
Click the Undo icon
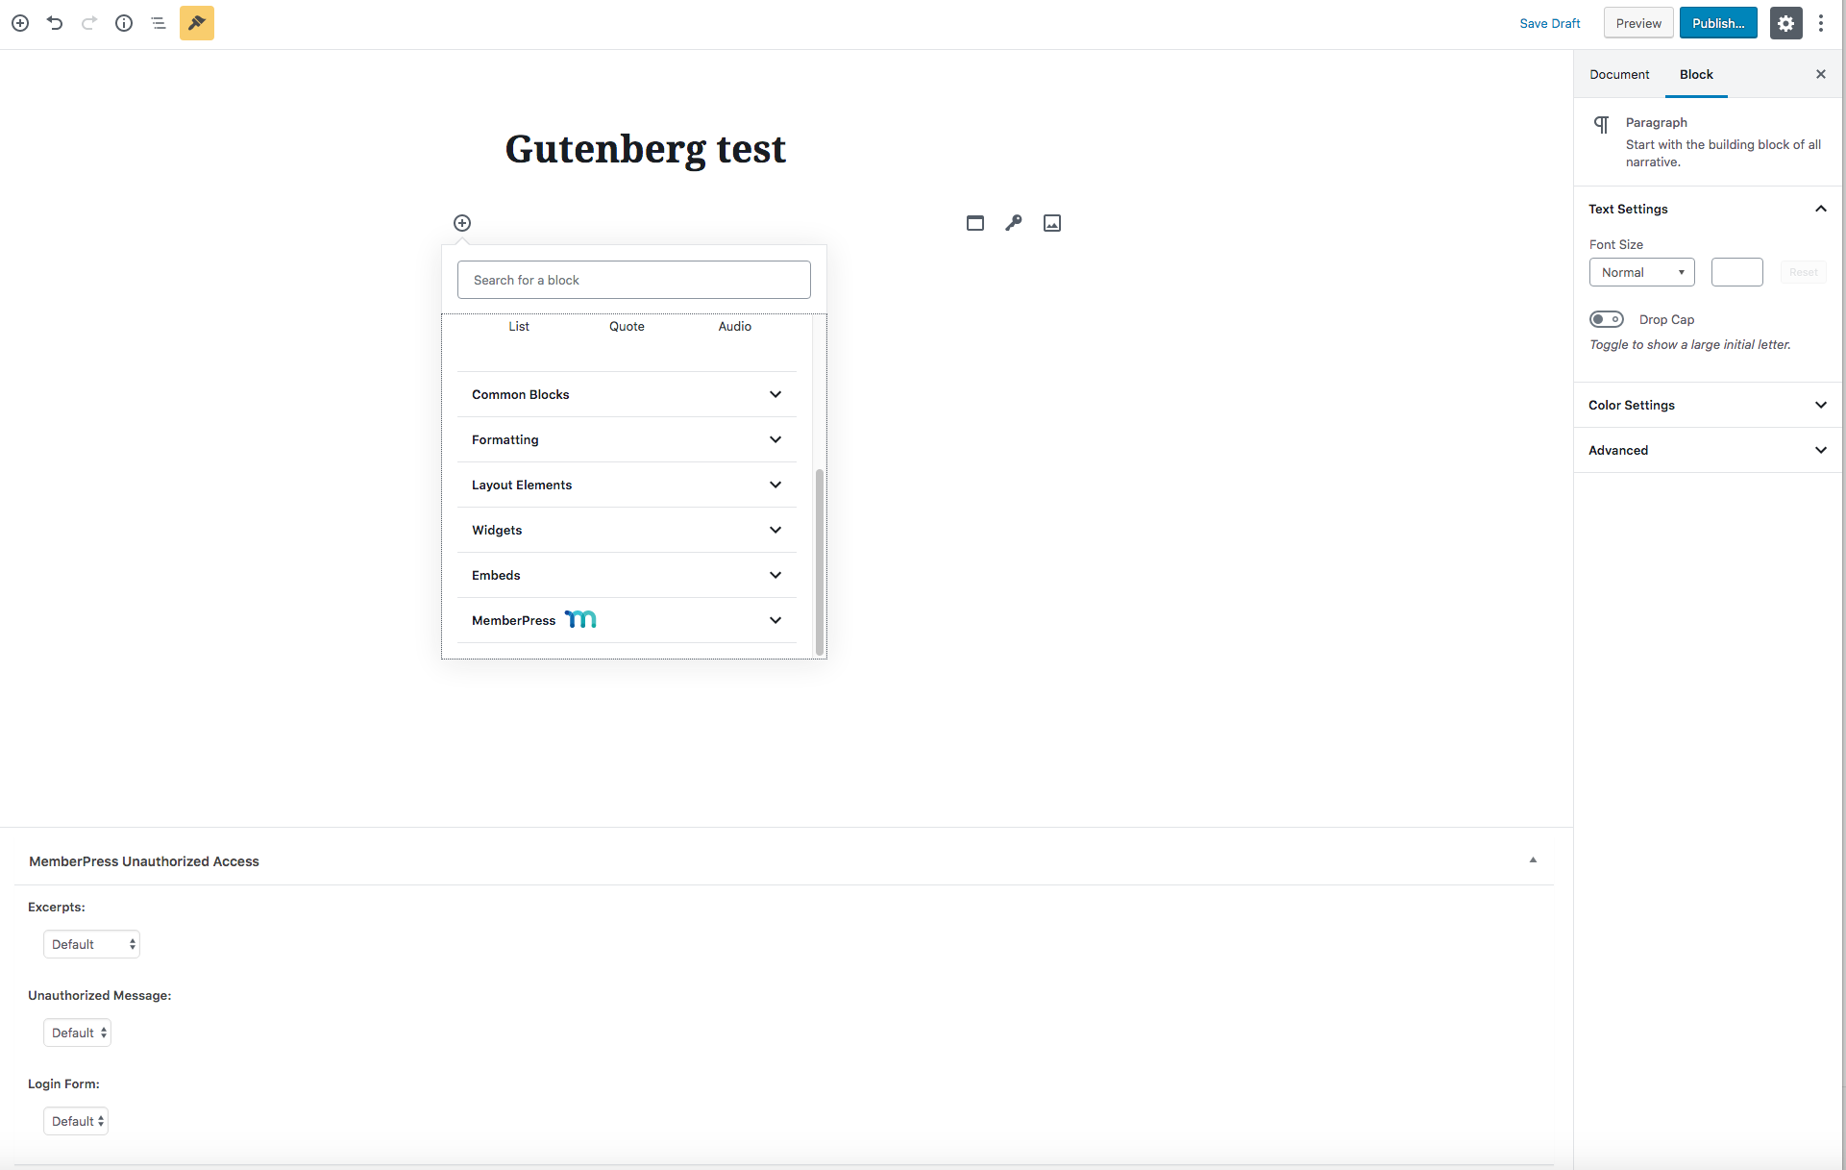(x=55, y=23)
